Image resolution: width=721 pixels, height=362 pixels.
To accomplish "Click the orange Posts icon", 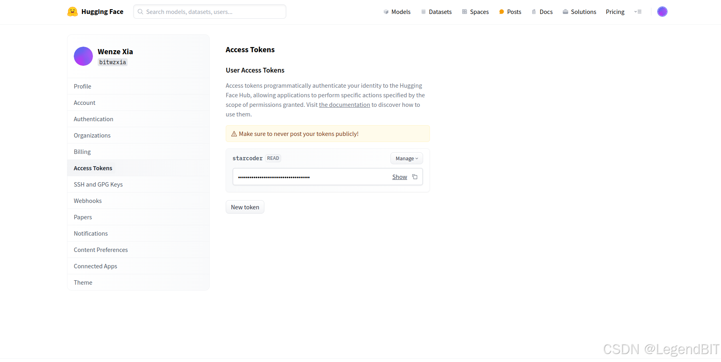I will tap(502, 12).
